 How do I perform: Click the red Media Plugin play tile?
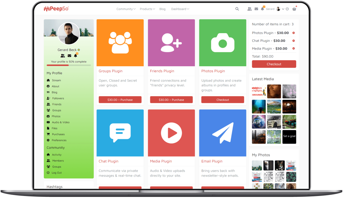[x=171, y=133]
